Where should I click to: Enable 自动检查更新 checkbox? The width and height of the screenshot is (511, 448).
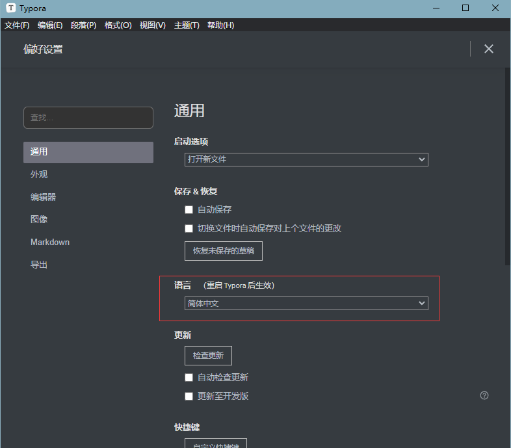pos(189,377)
